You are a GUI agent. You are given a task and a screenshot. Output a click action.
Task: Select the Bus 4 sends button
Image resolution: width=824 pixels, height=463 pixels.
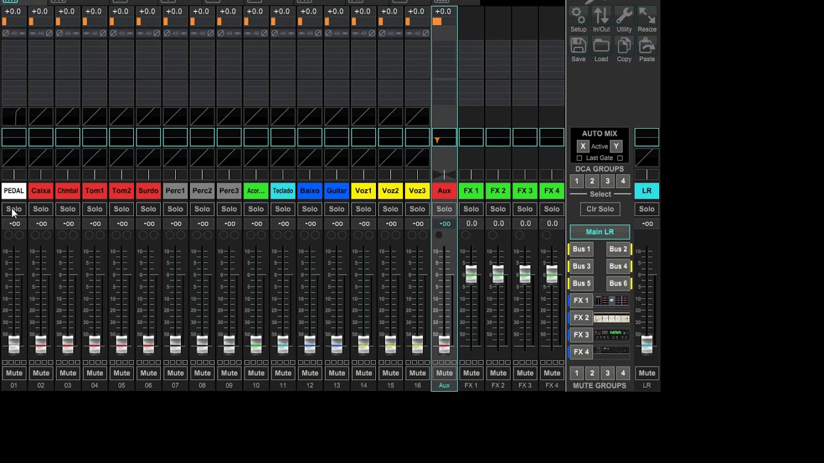tap(618, 266)
